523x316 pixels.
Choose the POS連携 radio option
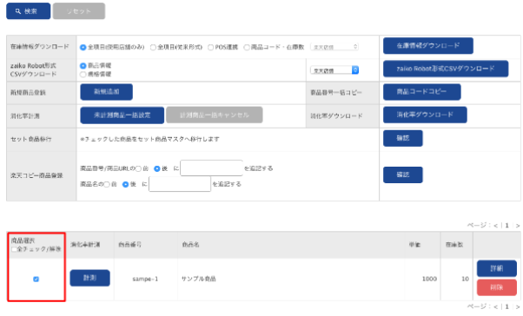tap(210, 48)
